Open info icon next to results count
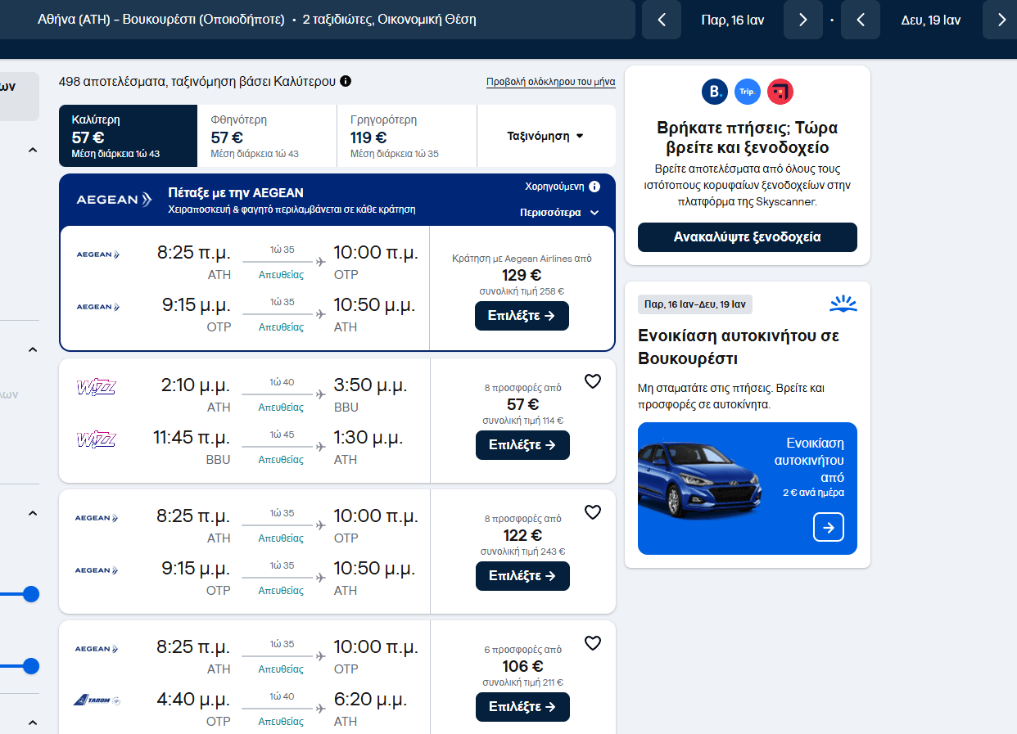 tap(346, 81)
